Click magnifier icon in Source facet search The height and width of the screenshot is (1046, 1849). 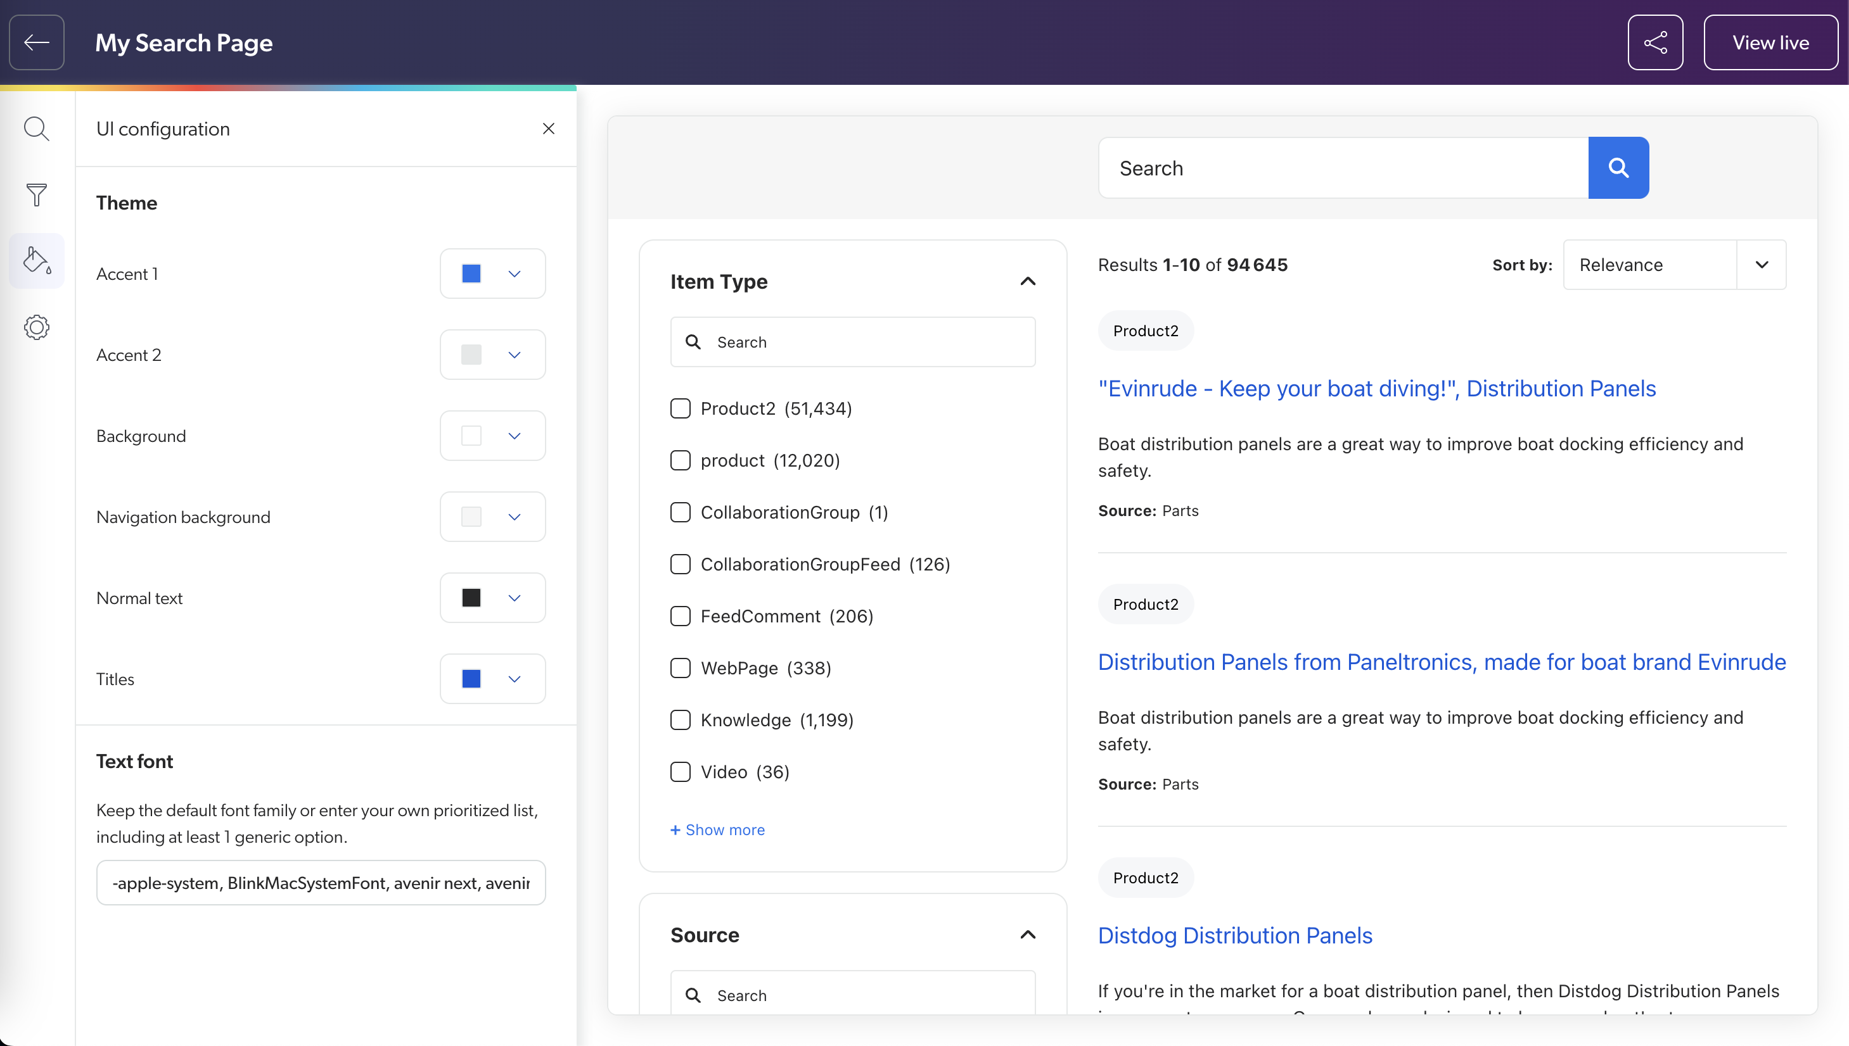[x=693, y=995]
